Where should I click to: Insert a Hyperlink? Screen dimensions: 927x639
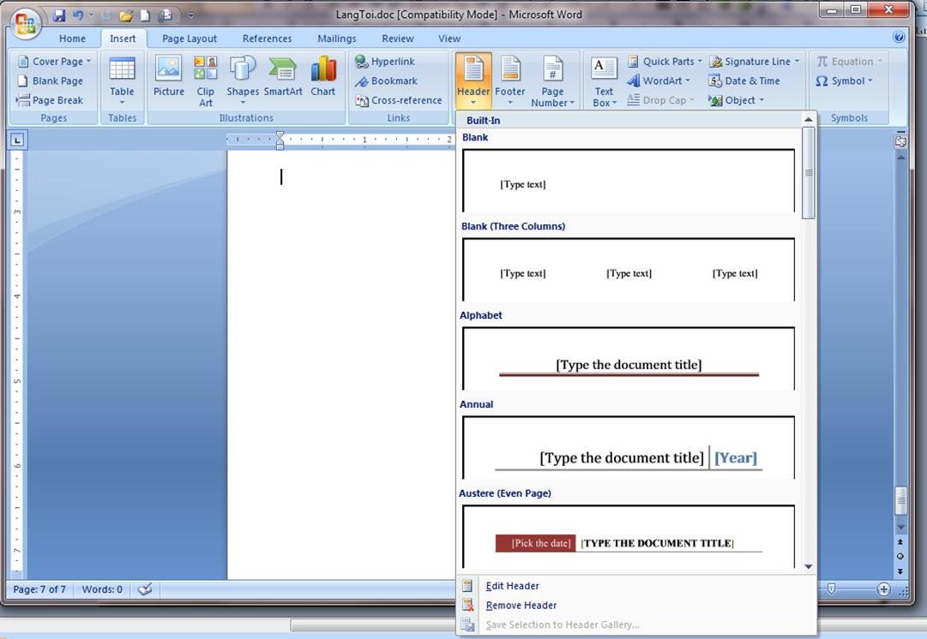pos(385,62)
